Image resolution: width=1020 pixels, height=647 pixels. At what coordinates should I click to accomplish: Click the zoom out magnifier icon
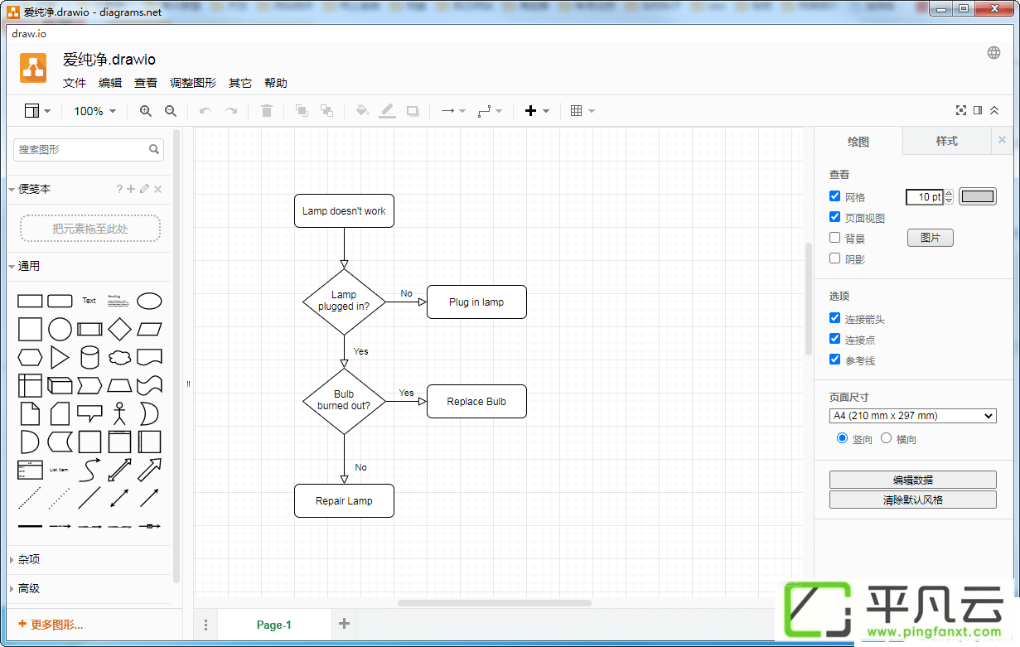coord(171,111)
